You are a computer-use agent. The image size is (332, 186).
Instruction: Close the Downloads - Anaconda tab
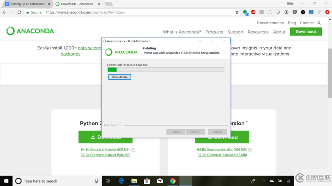pos(99,4)
